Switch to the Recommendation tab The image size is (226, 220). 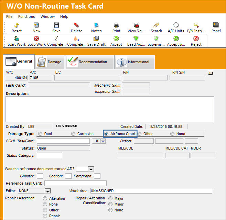(89, 62)
